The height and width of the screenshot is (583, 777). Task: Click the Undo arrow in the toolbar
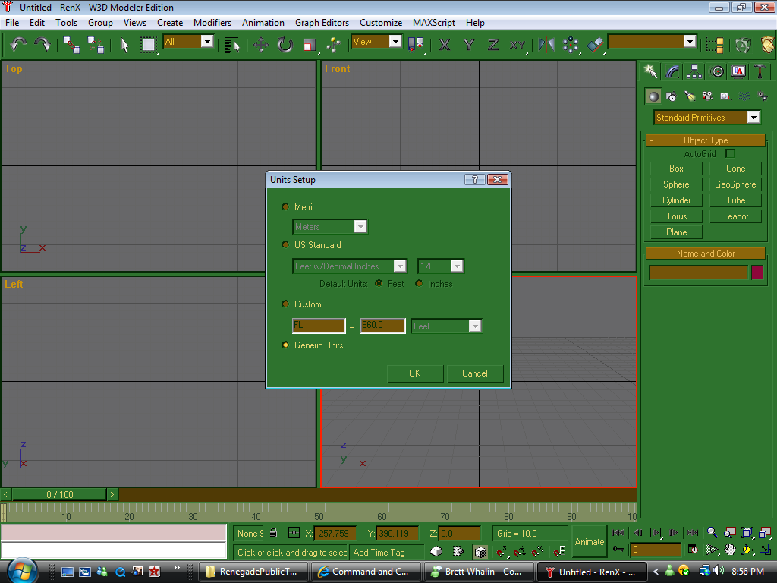tap(18, 45)
